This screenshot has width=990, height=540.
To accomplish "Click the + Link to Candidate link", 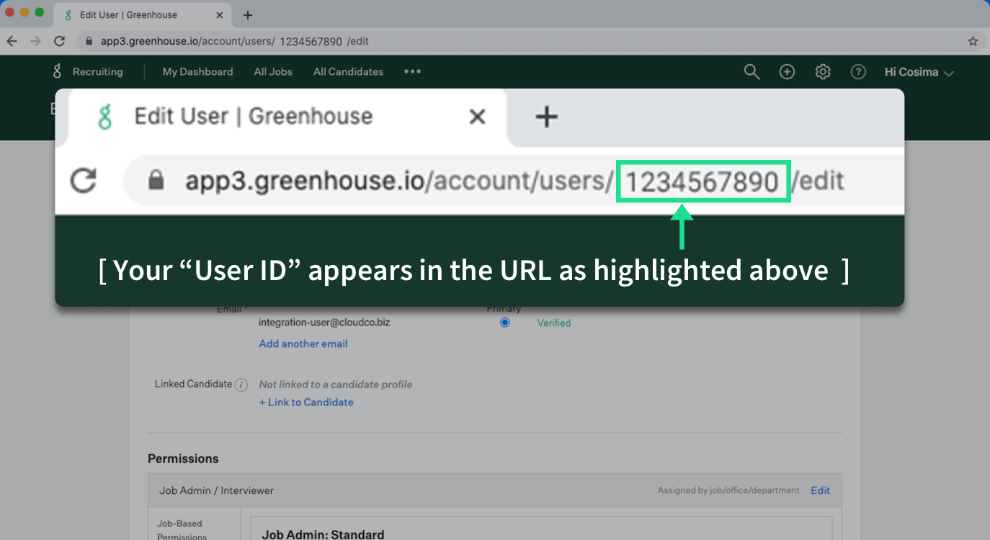I will point(306,402).
